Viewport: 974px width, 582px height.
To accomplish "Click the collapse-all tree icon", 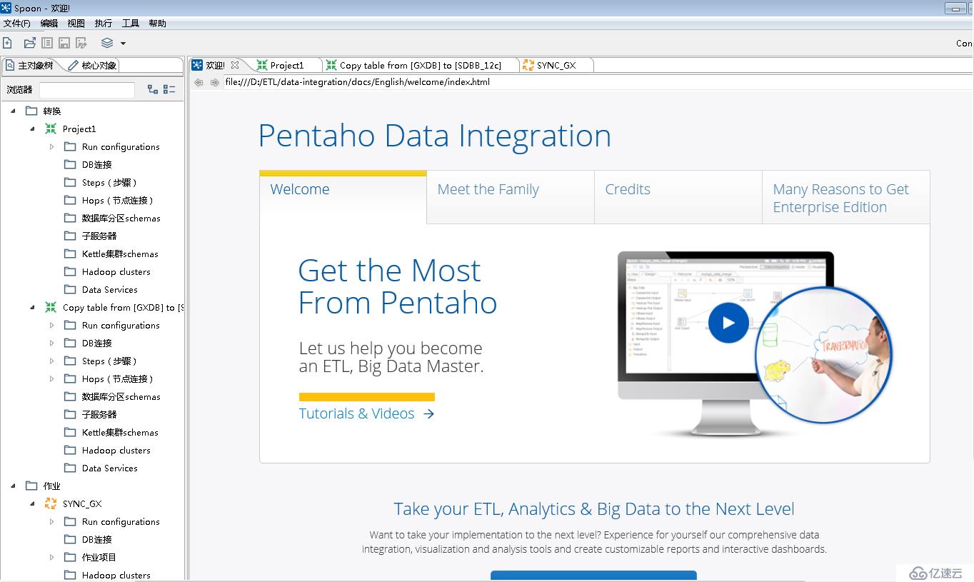I will point(169,89).
